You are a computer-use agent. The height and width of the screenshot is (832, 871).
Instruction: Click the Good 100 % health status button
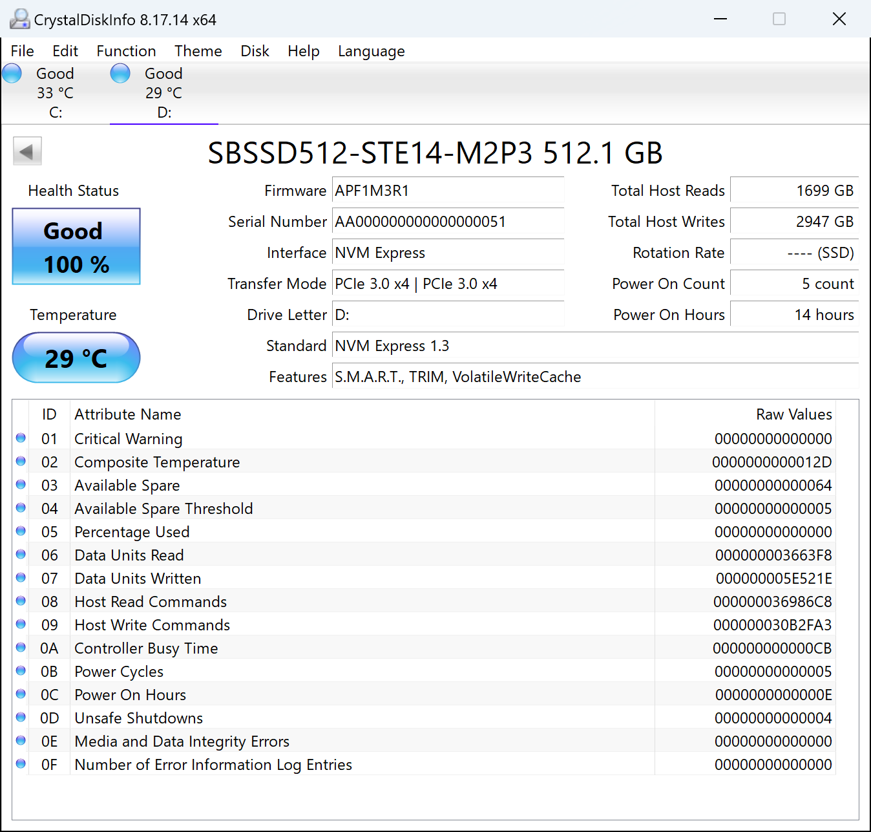point(76,246)
